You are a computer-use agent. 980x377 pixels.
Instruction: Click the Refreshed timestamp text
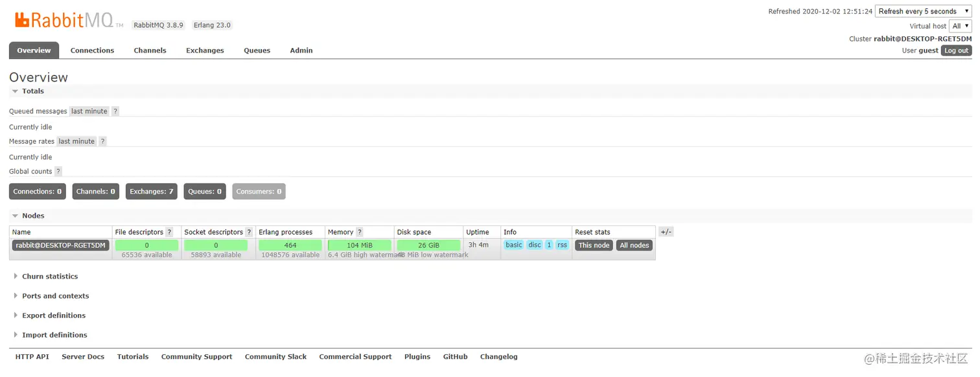point(820,12)
